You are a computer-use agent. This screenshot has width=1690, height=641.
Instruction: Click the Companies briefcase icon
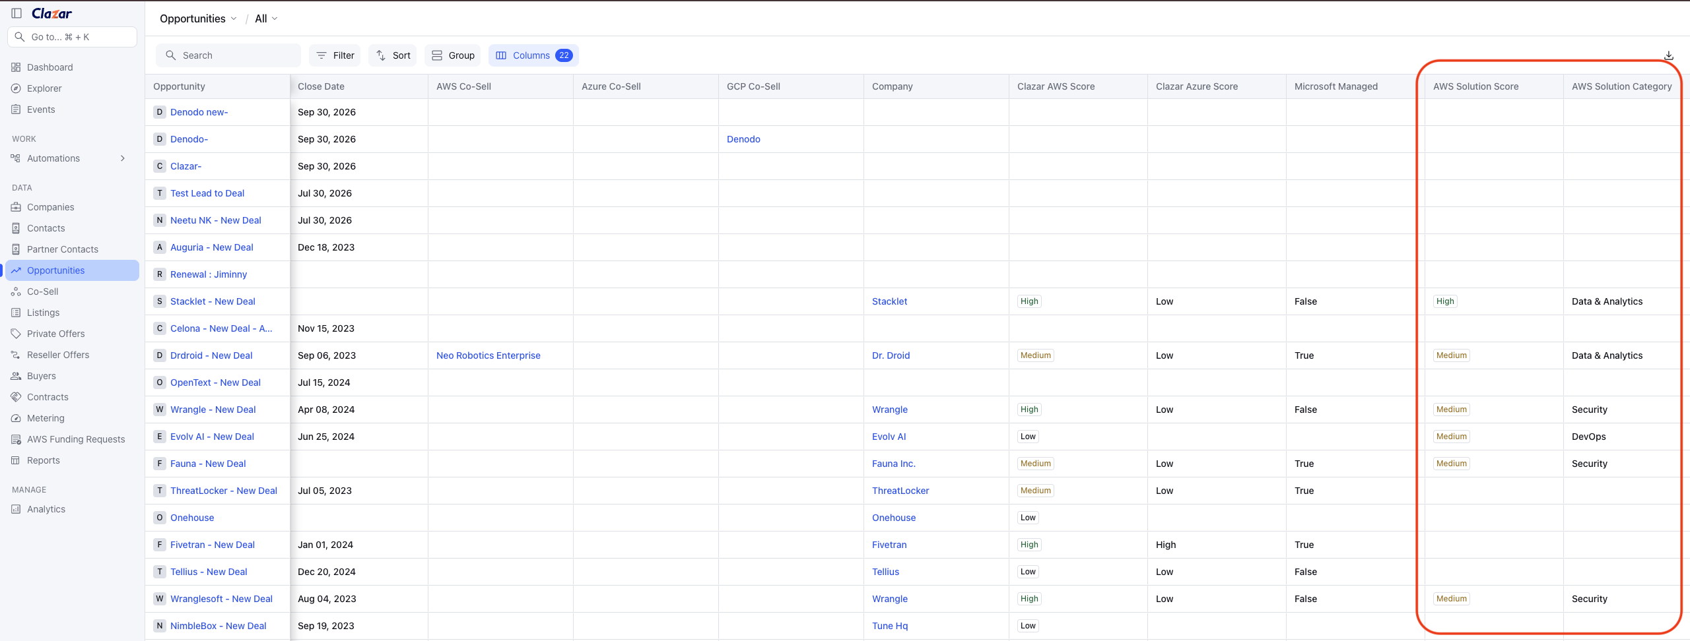16,207
